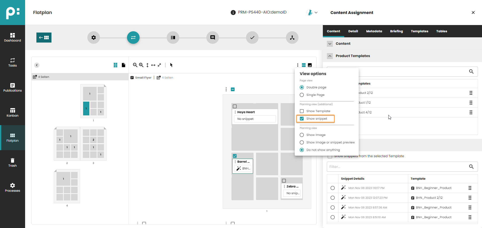Open the workflow settings gear step

(x=94, y=38)
